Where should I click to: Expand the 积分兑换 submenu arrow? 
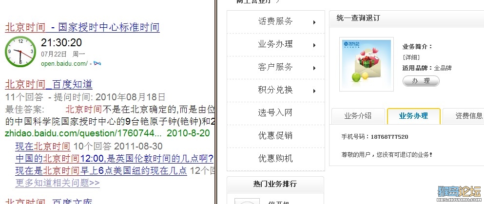(314, 91)
